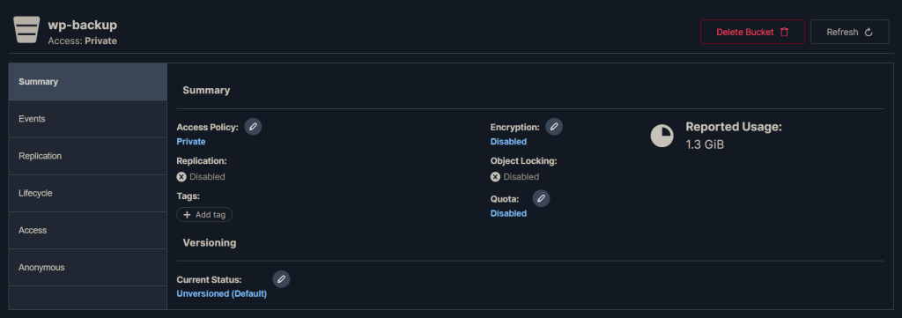Click the Replication disabled X icon
Viewport: 902px width, 318px height.
coord(181,176)
